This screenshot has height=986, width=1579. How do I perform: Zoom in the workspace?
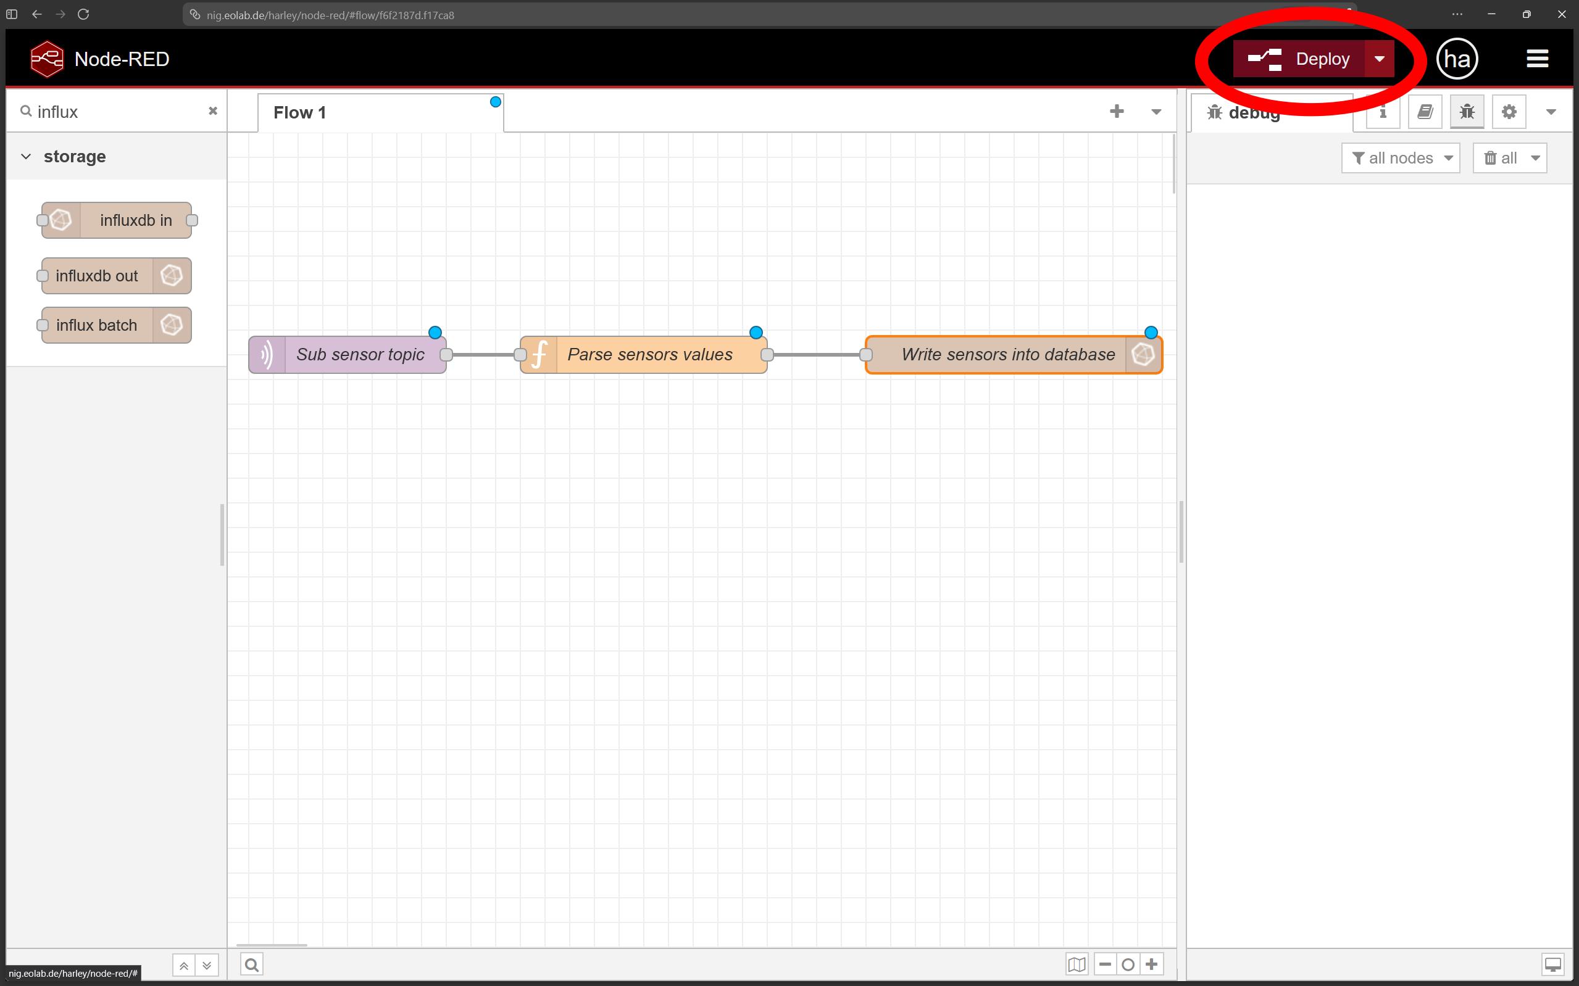[1152, 964]
